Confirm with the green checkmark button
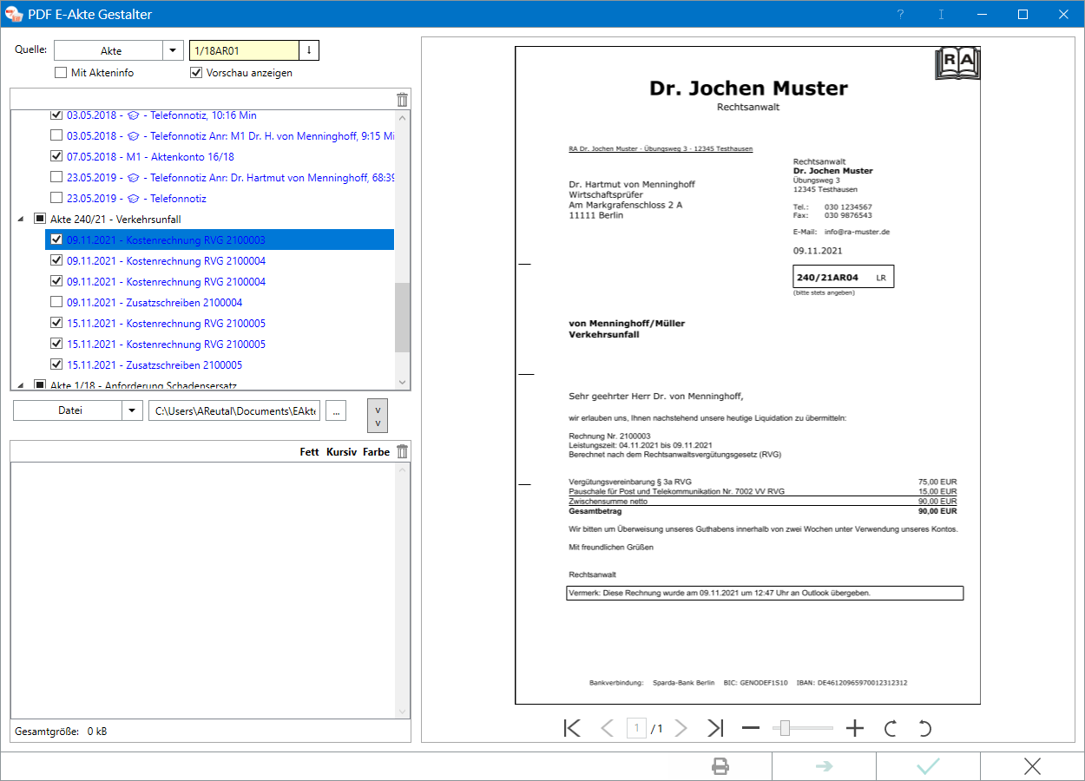Image resolution: width=1085 pixels, height=781 pixels. (928, 766)
